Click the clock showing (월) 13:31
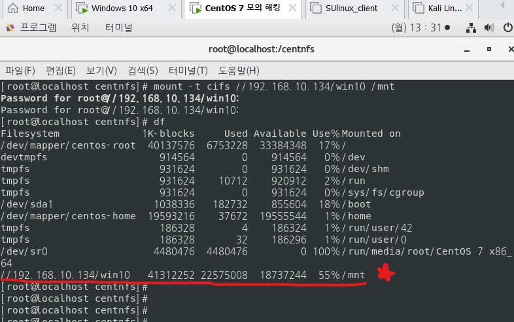 click(x=420, y=27)
